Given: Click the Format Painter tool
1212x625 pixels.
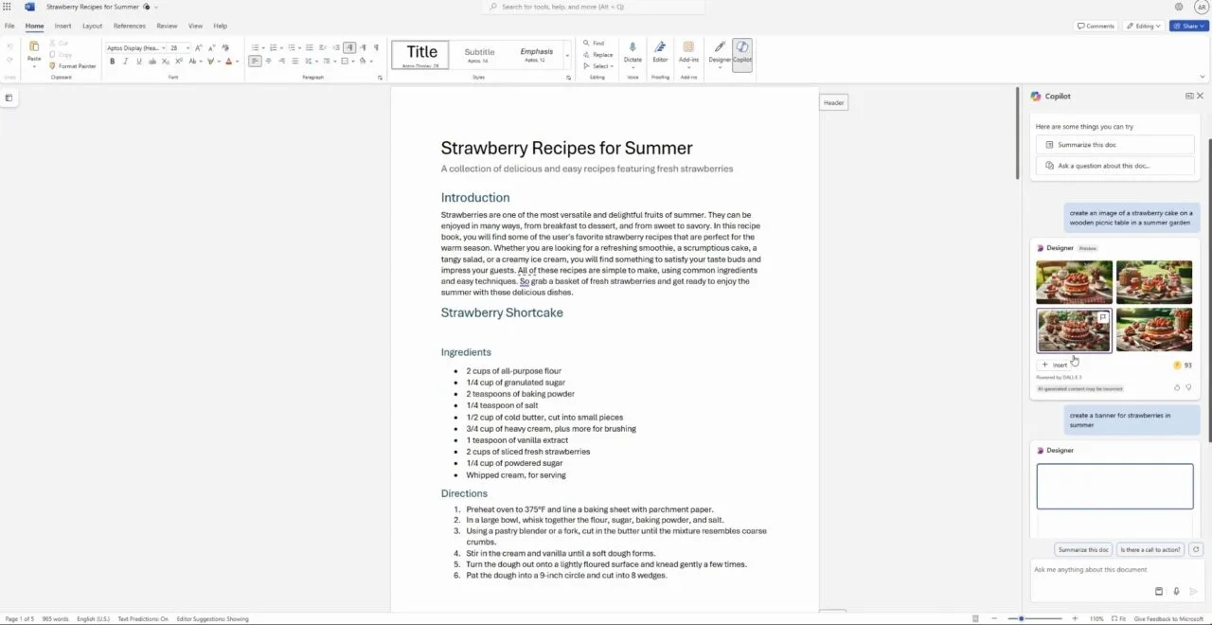Looking at the screenshot, I should coord(72,66).
